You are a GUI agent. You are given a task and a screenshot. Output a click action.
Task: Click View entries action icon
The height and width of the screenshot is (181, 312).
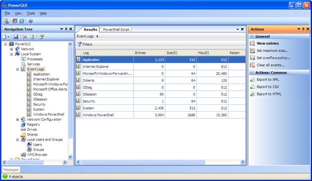click(252, 43)
